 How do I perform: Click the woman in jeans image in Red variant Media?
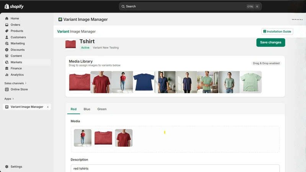pyautogui.click(x=83, y=138)
